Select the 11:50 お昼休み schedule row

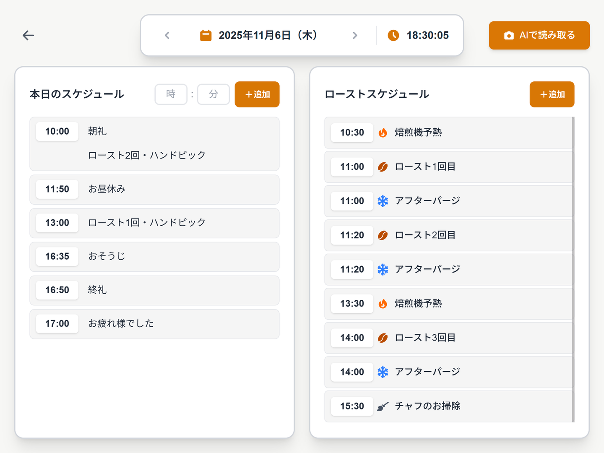point(154,190)
